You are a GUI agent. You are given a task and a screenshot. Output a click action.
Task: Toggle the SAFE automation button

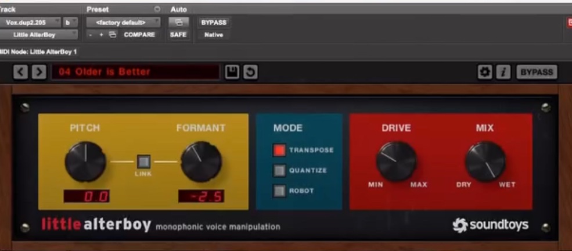click(x=178, y=35)
